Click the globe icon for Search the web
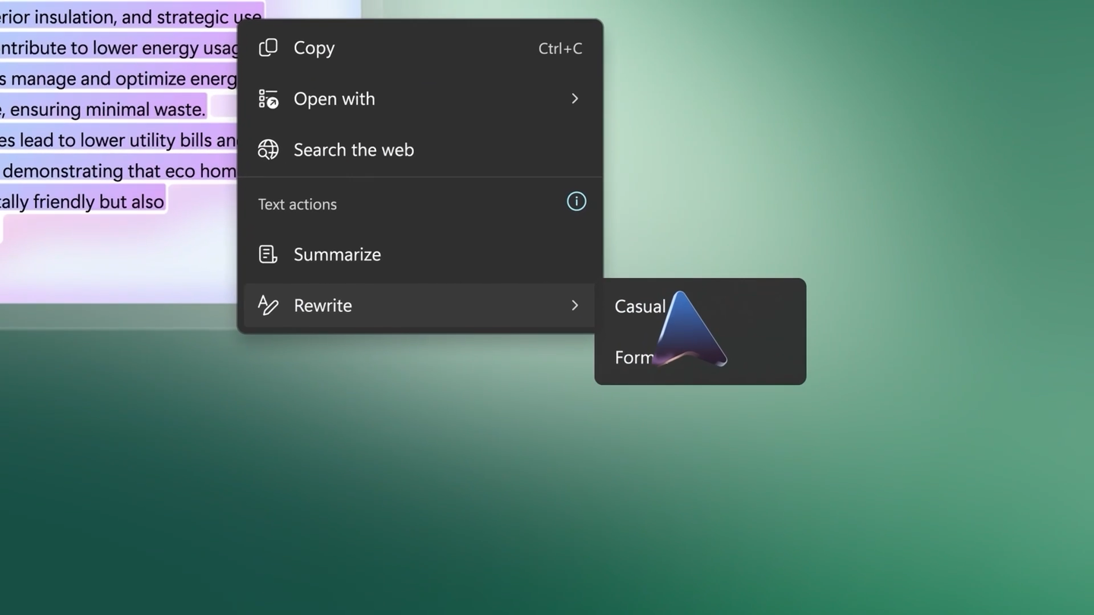This screenshot has height=615, width=1094. coord(267,150)
